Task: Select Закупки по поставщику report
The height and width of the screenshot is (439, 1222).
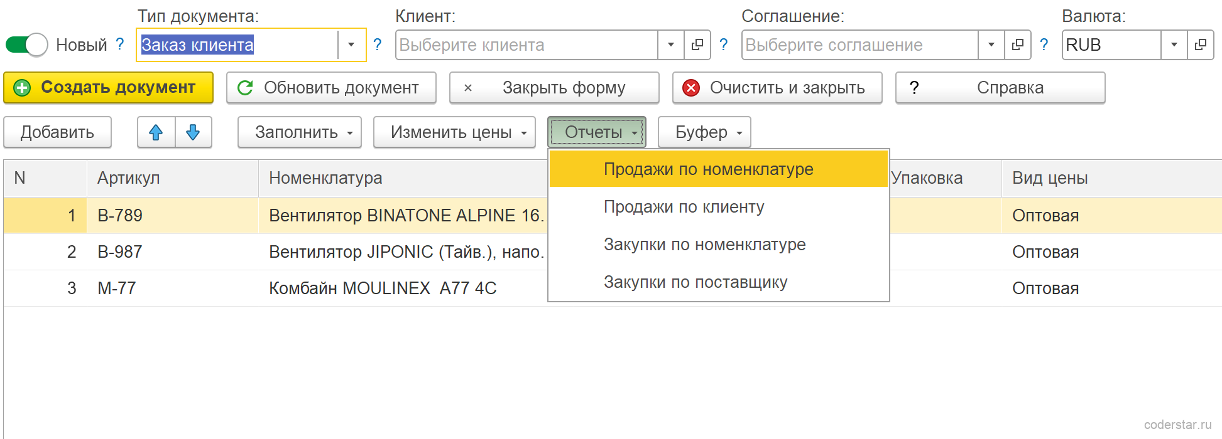Action: (x=718, y=282)
